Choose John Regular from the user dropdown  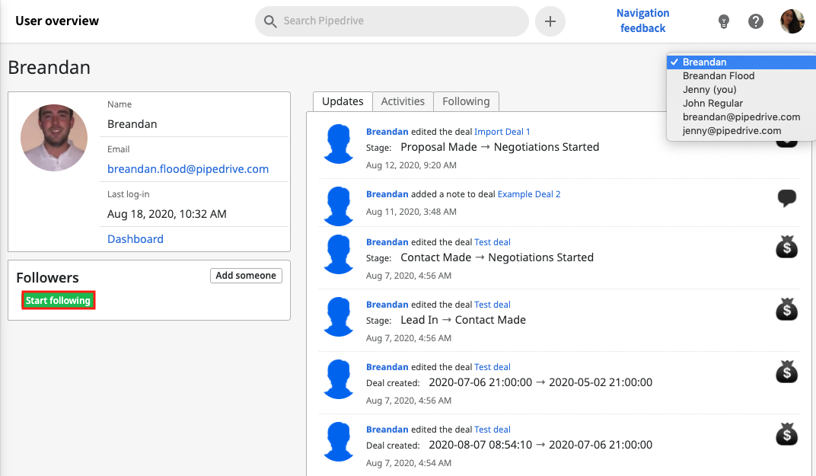click(x=741, y=103)
